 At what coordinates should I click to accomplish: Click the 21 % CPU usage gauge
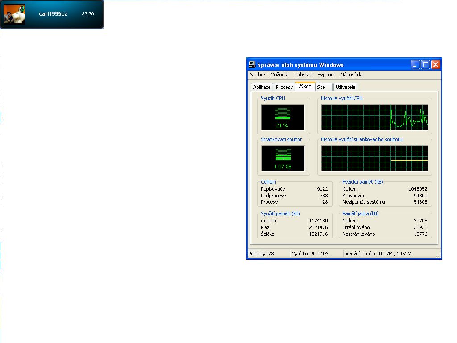click(x=283, y=117)
